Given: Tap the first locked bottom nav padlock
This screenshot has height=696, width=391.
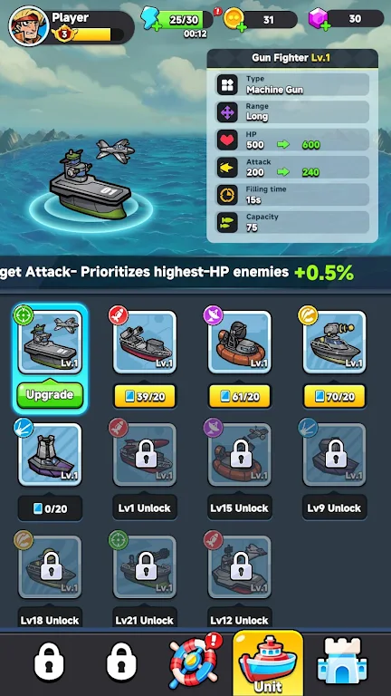Looking at the screenshot, I should 49,662.
